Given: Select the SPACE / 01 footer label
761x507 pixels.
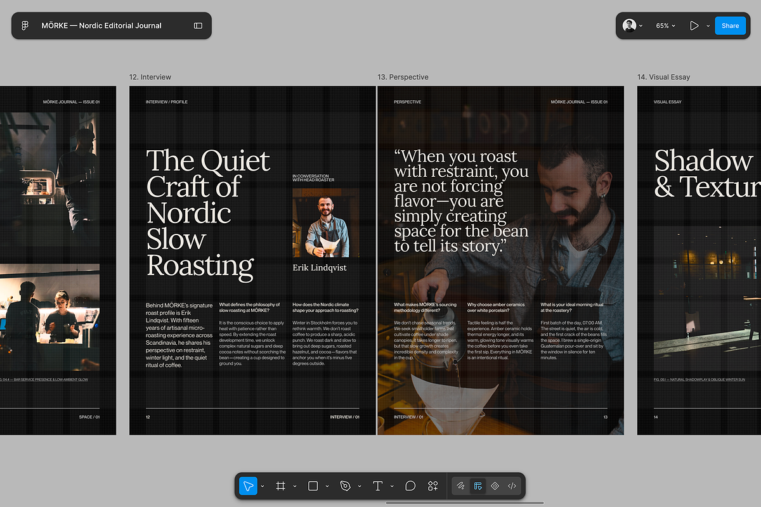Looking at the screenshot, I should click(x=89, y=417).
